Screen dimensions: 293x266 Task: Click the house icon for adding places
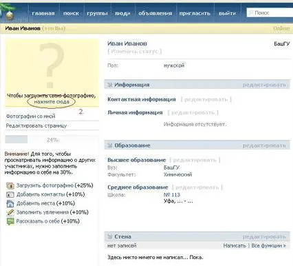click(10, 203)
